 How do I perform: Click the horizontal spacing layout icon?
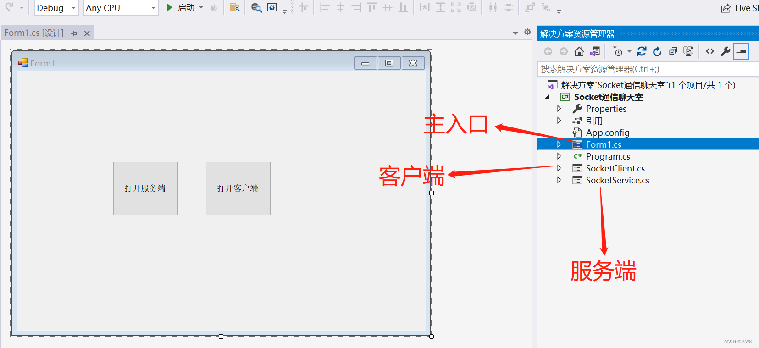[493, 7]
